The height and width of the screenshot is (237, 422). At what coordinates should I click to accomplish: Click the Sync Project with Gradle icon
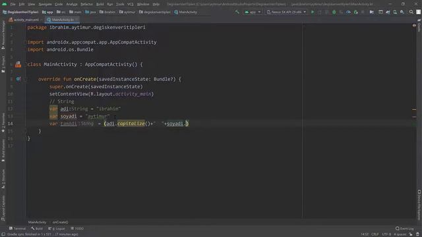tap(388, 12)
